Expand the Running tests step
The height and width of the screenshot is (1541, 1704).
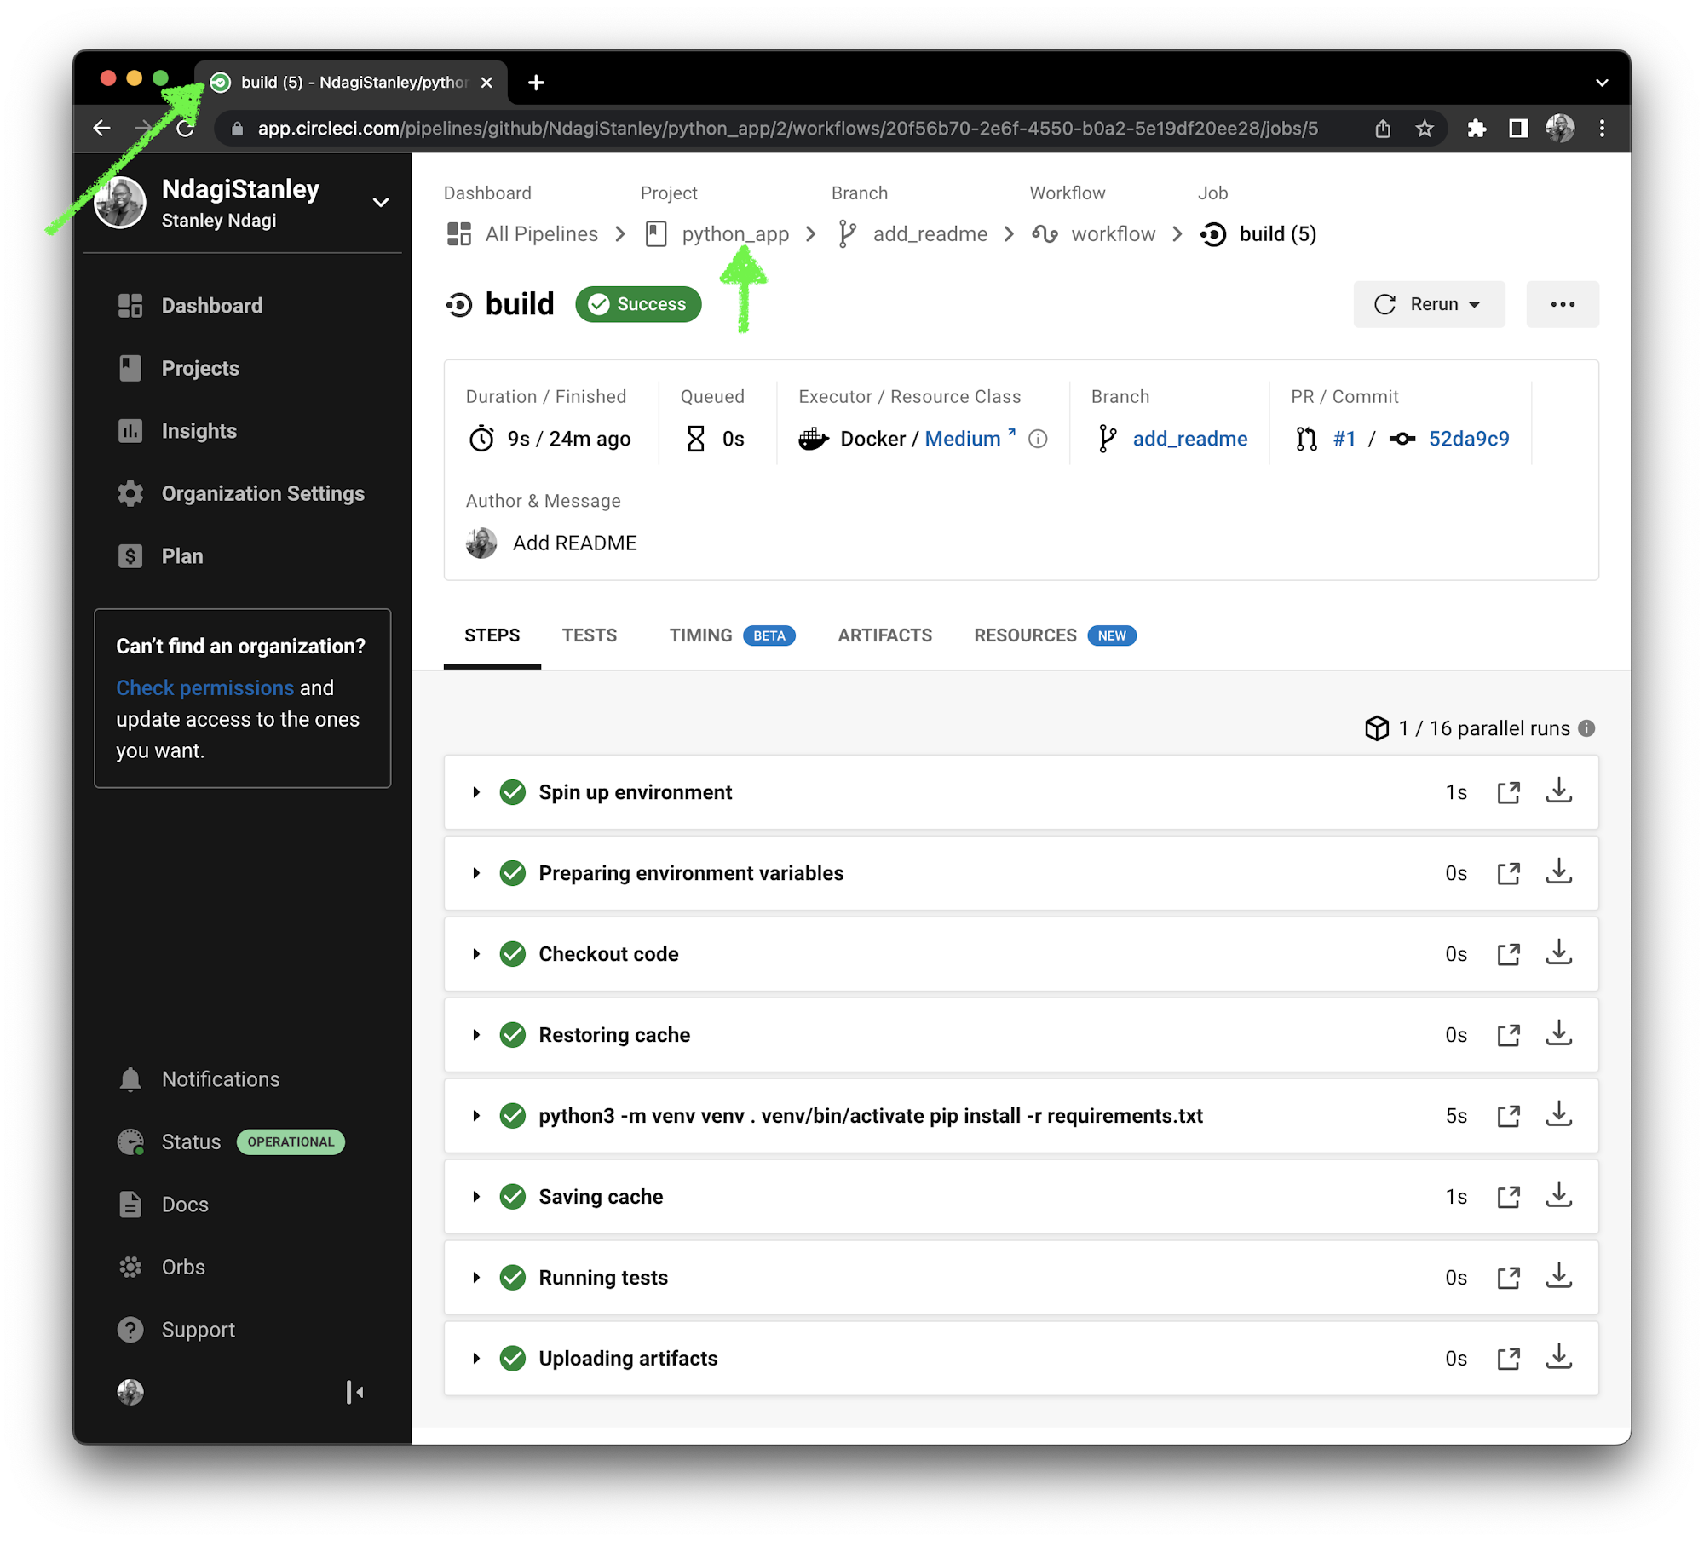click(476, 1278)
